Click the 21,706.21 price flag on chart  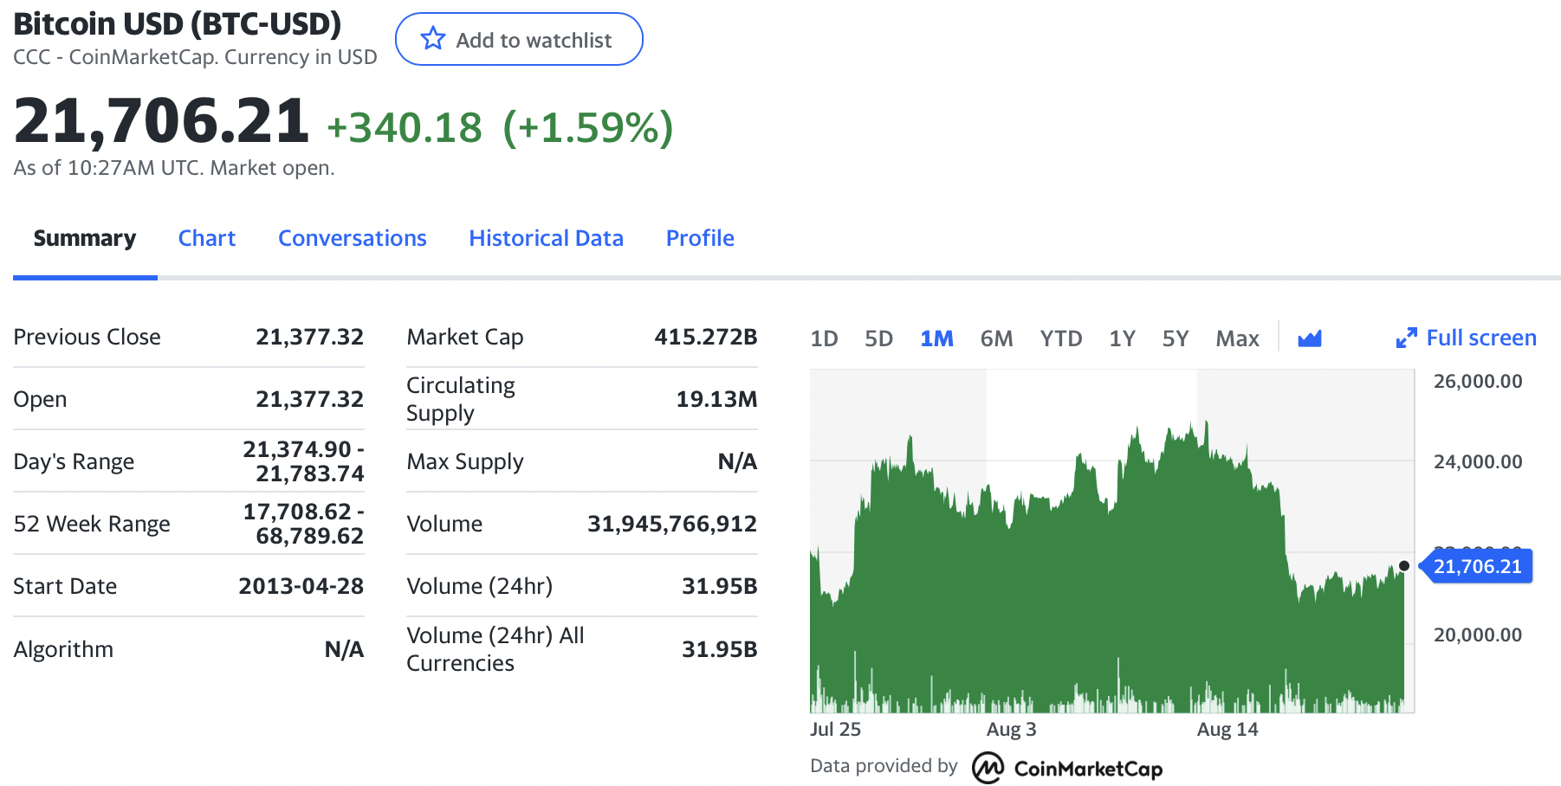1477,566
